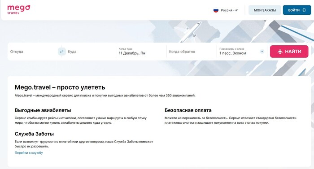The height and width of the screenshot is (169, 314).
Task: Click the 350 авиакомпаний description line
Action: (x=105, y=95)
